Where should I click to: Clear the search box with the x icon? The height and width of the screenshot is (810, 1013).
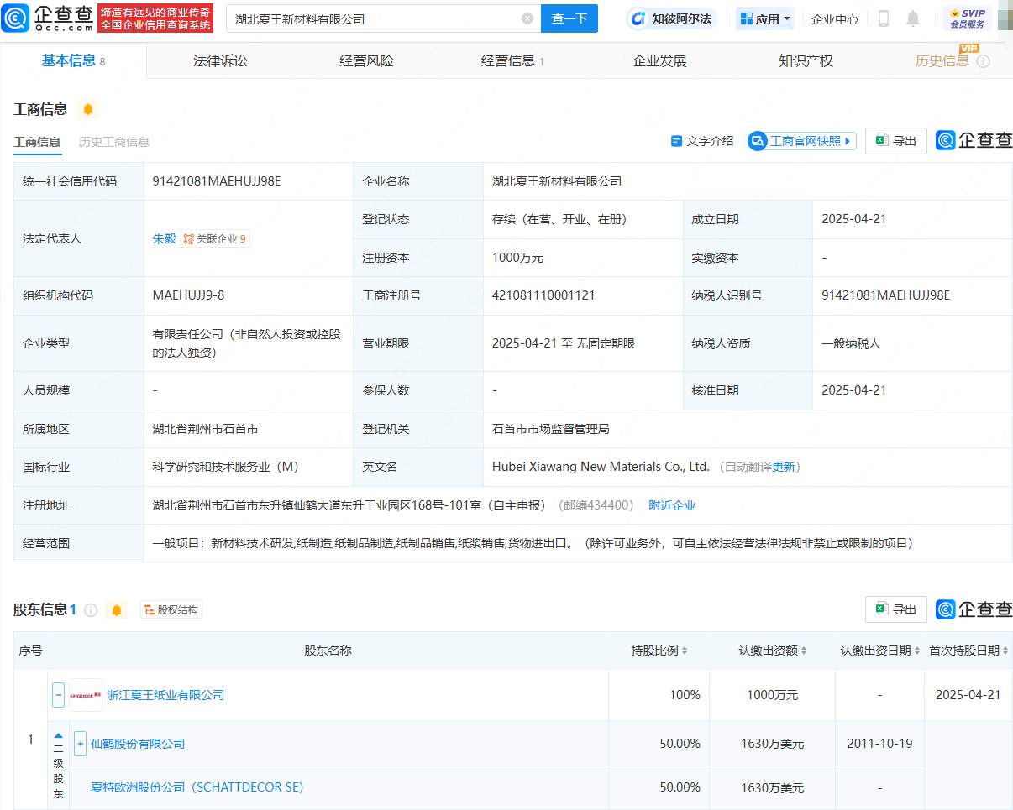pyautogui.click(x=527, y=18)
